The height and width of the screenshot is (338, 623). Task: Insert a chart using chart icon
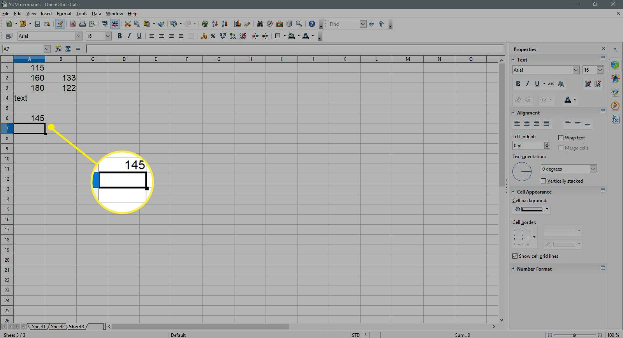coord(238,24)
